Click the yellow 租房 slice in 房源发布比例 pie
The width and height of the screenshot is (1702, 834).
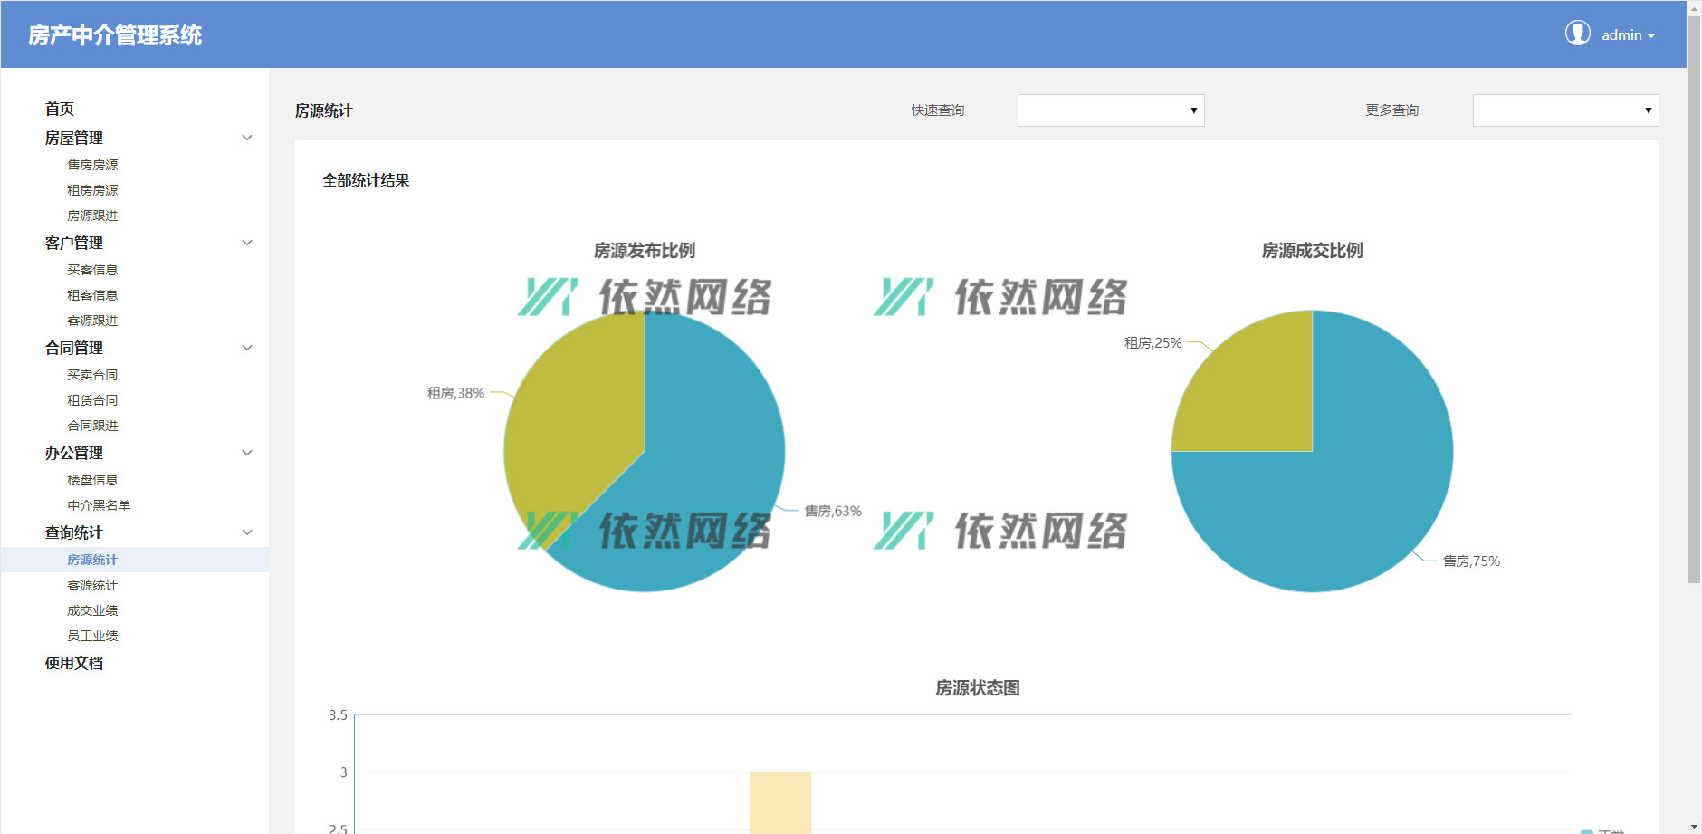[570, 417]
